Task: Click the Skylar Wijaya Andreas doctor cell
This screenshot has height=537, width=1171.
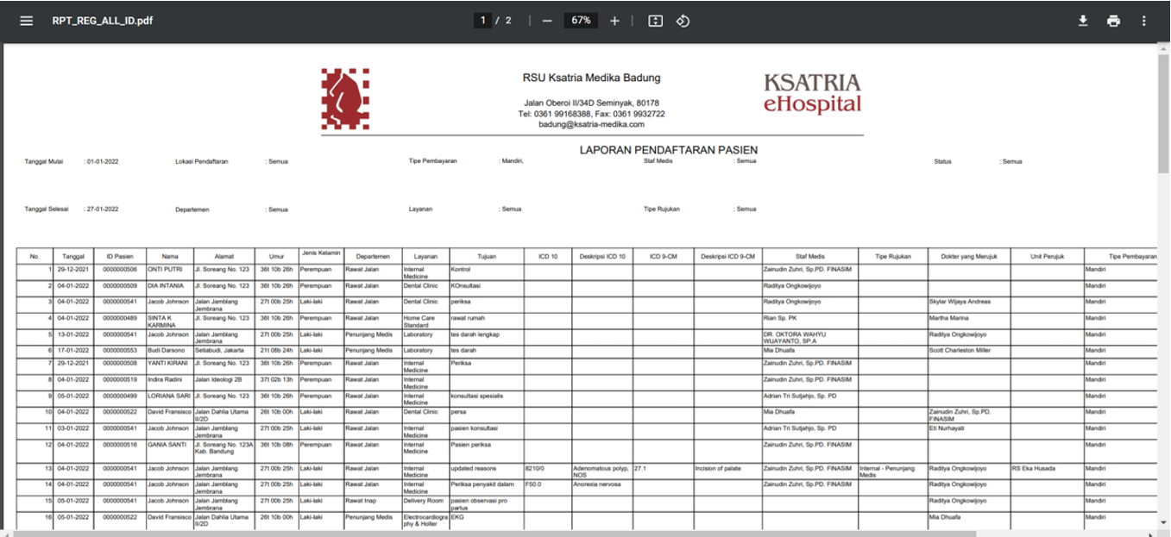Action: pos(960,302)
